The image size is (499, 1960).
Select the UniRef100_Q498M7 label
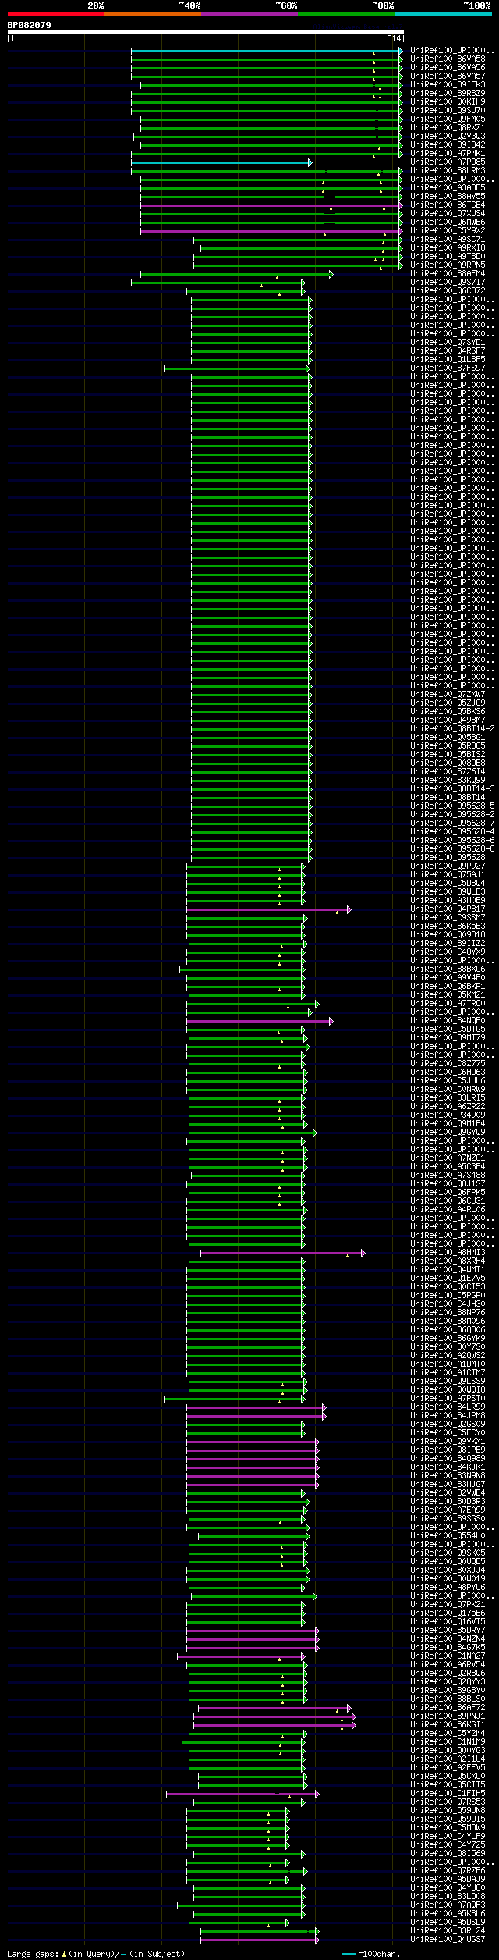click(448, 720)
